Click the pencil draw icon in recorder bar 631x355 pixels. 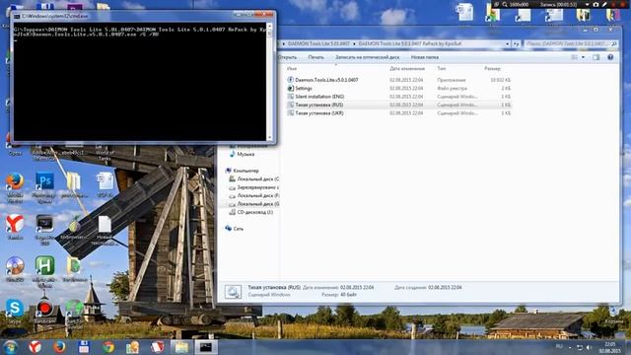point(604,4)
